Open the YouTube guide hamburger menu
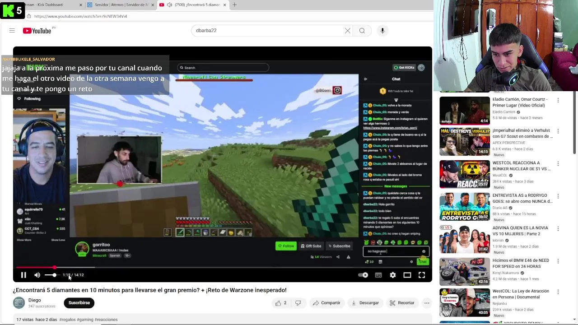Viewport: 578px width, 325px height. tap(12, 31)
